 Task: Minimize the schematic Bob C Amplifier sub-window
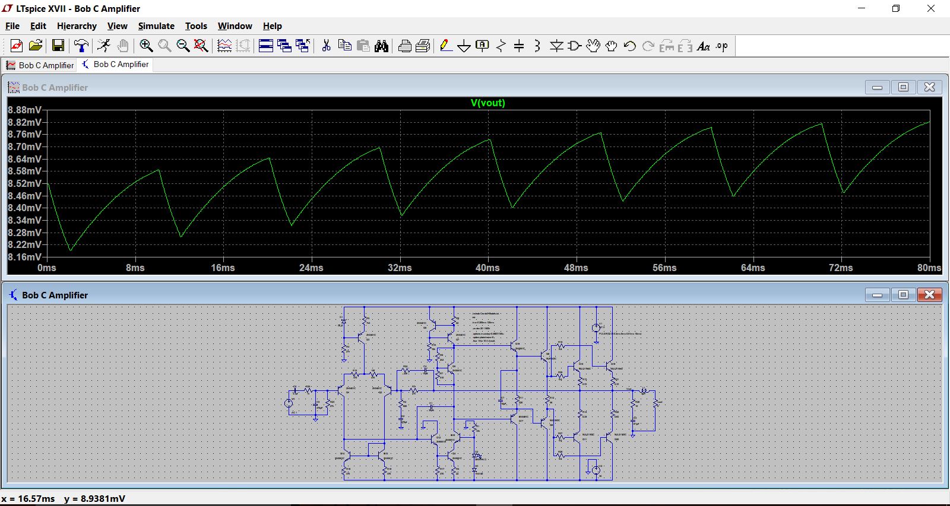click(x=877, y=295)
